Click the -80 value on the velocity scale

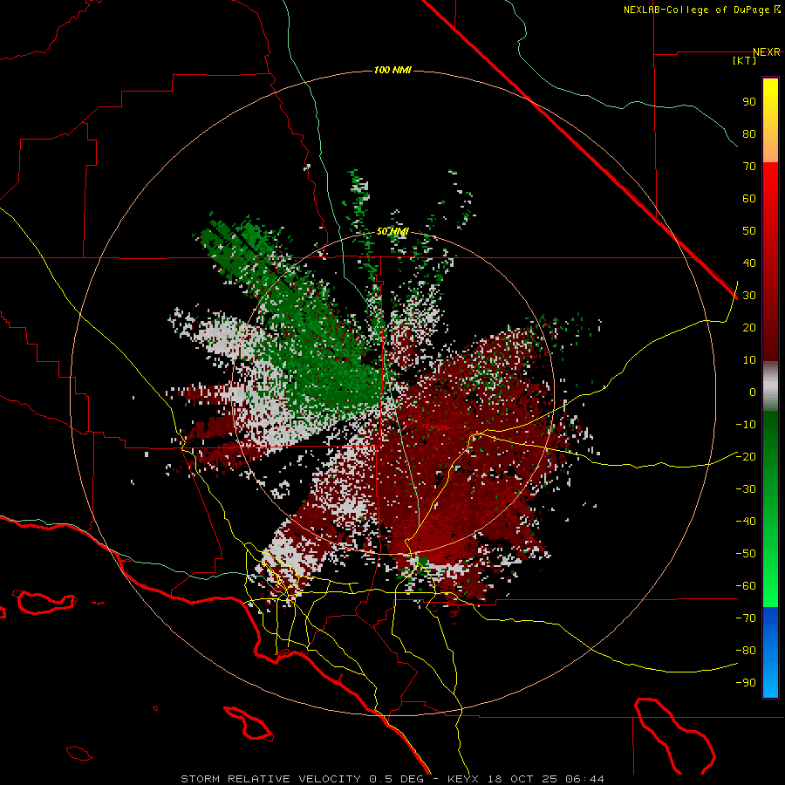(x=746, y=651)
